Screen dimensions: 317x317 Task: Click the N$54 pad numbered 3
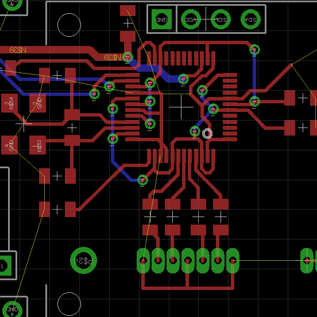(x=9, y=103)
